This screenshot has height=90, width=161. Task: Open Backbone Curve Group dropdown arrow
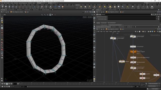[157, 17]
